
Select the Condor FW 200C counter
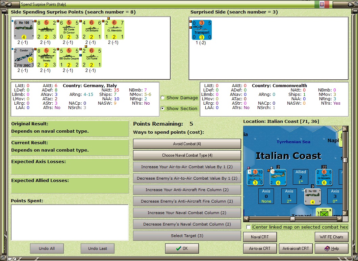tap(24, 57)
